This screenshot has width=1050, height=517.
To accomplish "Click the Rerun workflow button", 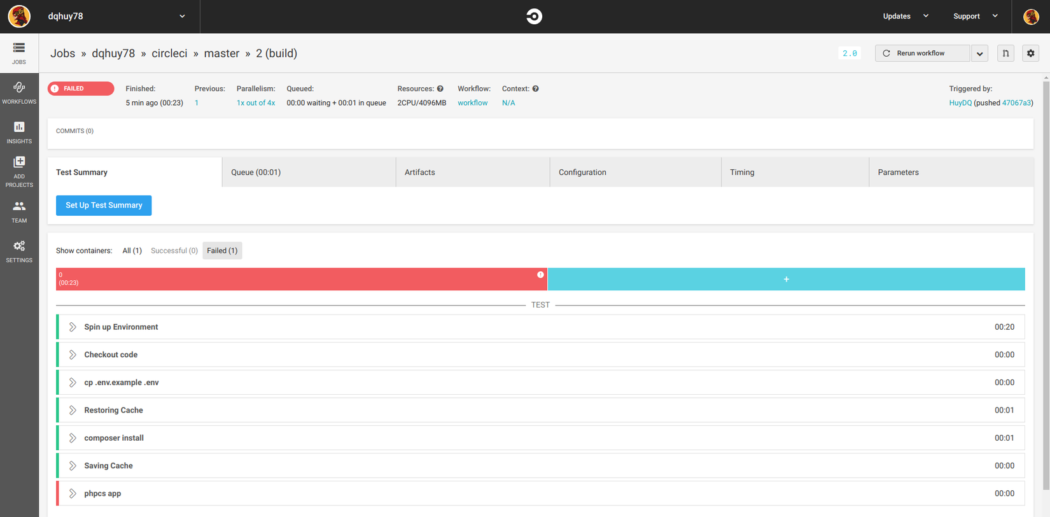I will [x=922, y=53].
